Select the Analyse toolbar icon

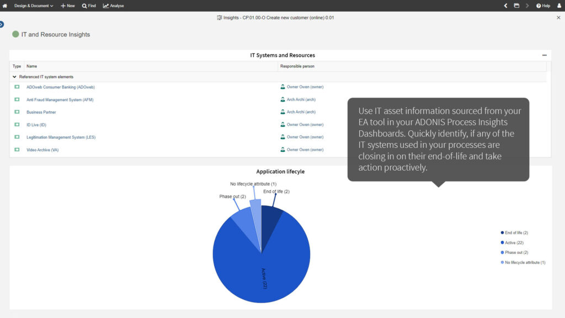[105, 6]
